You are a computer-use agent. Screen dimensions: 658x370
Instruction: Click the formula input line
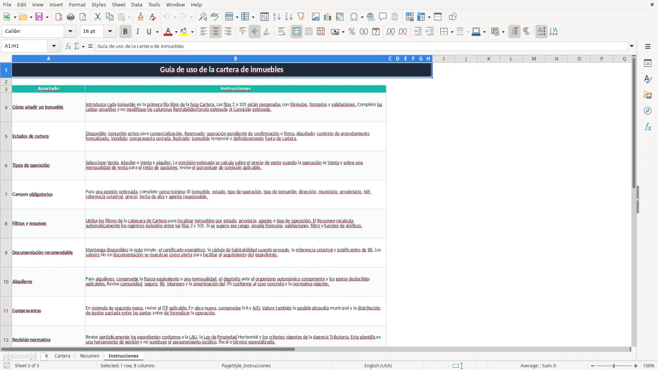click(361, 46)
